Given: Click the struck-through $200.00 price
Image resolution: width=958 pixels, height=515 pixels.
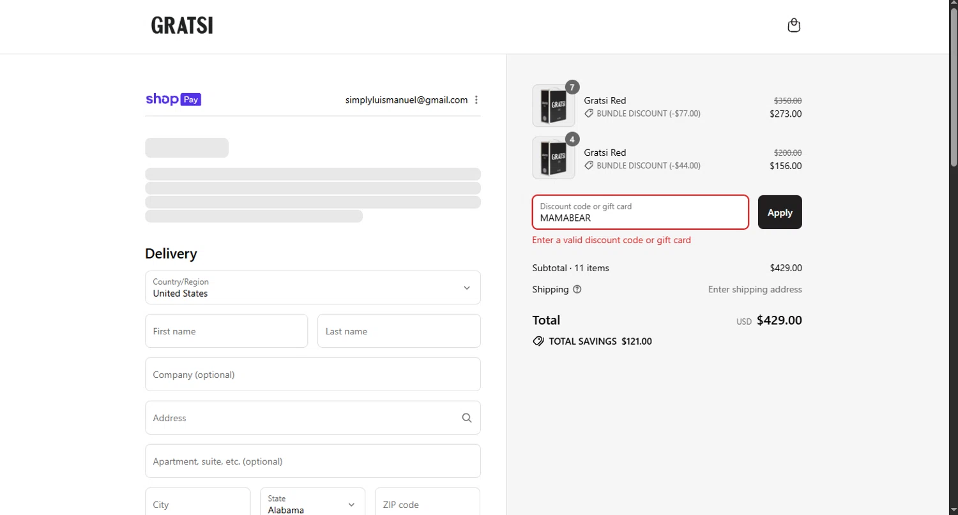Looking at the screenshot, I should coord(788,153).
